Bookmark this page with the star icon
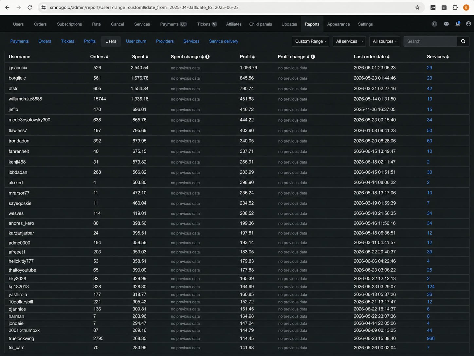The image size is (474, 356). click(x=417, y=8)
